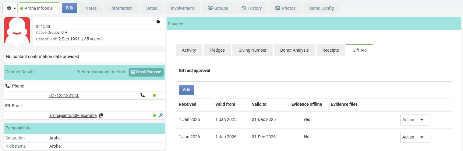The height and width of the screenshot is (151, 463).
Task: Click the Yes evidence offline value
Action: 307,119
